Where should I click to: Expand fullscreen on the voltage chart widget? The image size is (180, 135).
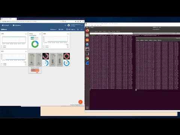26,51
